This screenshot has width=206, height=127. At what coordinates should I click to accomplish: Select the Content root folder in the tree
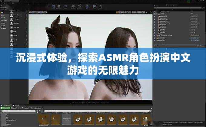[x=5, y=113]
